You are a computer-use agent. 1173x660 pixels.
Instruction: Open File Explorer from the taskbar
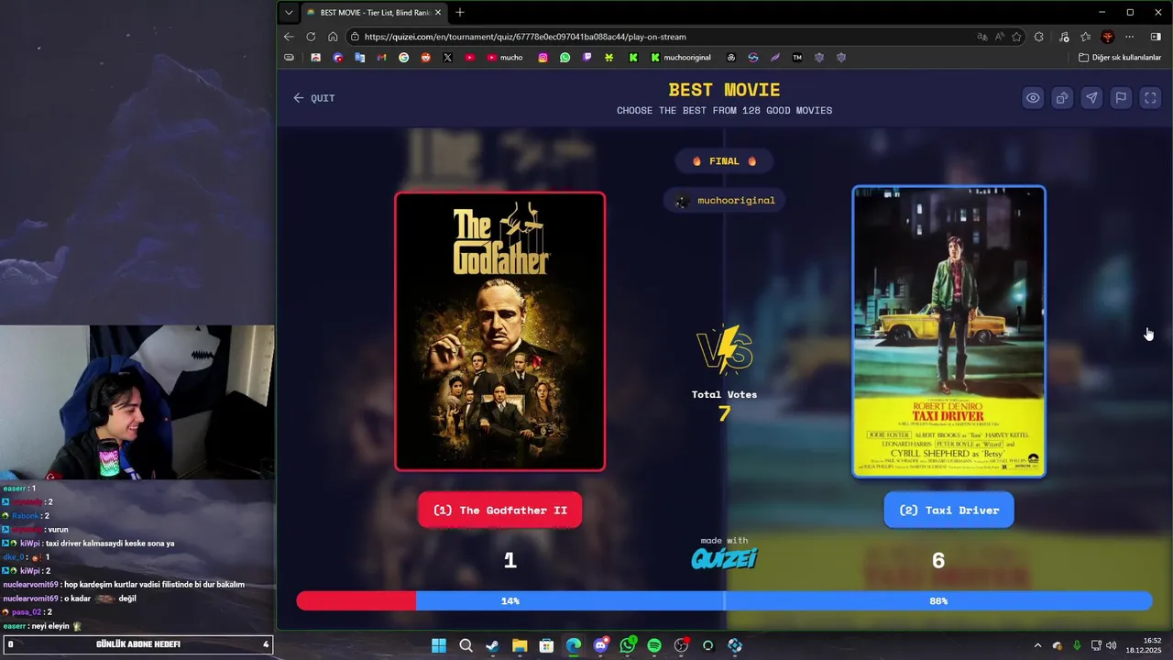pos(520,645)
